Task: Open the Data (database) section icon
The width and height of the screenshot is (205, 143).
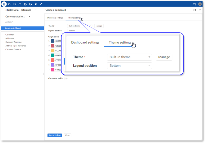Action: tap(4, 4)
